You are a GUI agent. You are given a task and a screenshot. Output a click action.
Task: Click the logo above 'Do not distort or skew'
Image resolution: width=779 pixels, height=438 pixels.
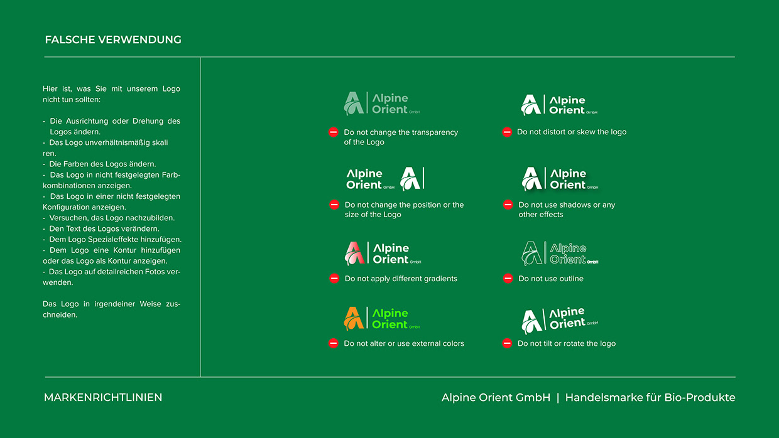tap(559, 105)
